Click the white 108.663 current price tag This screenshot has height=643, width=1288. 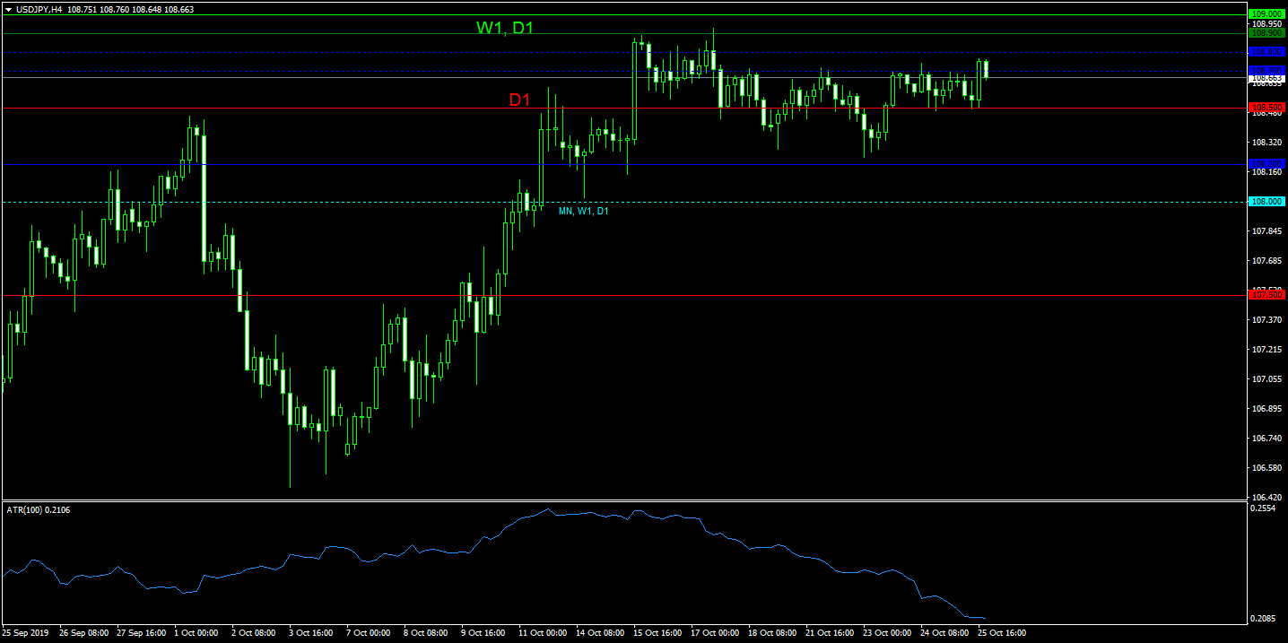1267,79
